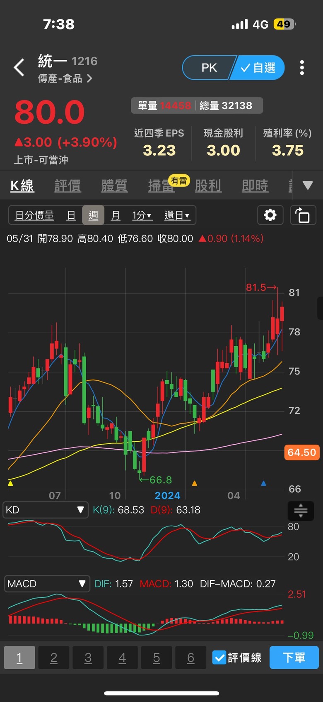
Task: Select chart preset 3
Action: point(88,658)
